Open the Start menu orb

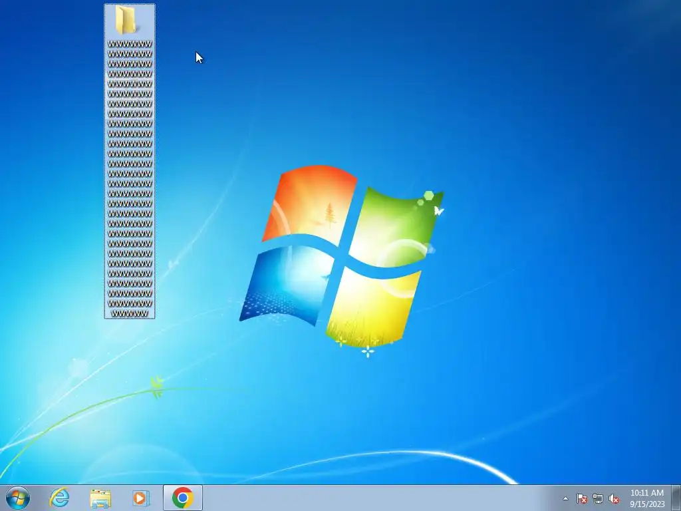coord(18,498)
